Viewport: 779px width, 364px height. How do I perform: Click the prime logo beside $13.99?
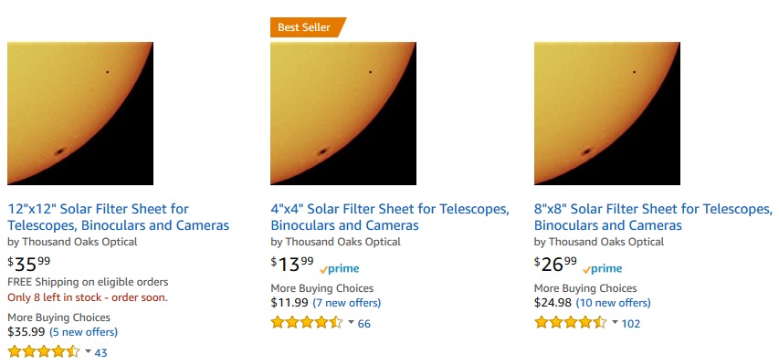click(340, 268)
